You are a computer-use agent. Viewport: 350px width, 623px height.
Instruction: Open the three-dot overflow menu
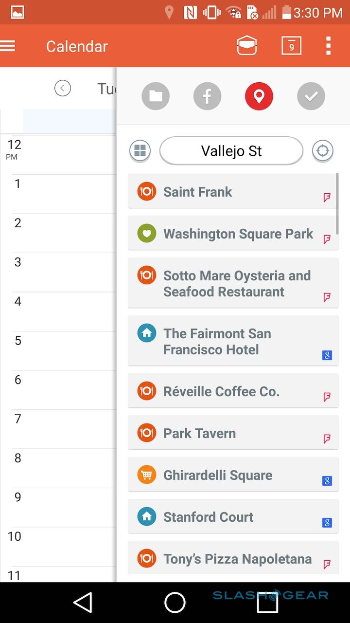pos(328,46)
